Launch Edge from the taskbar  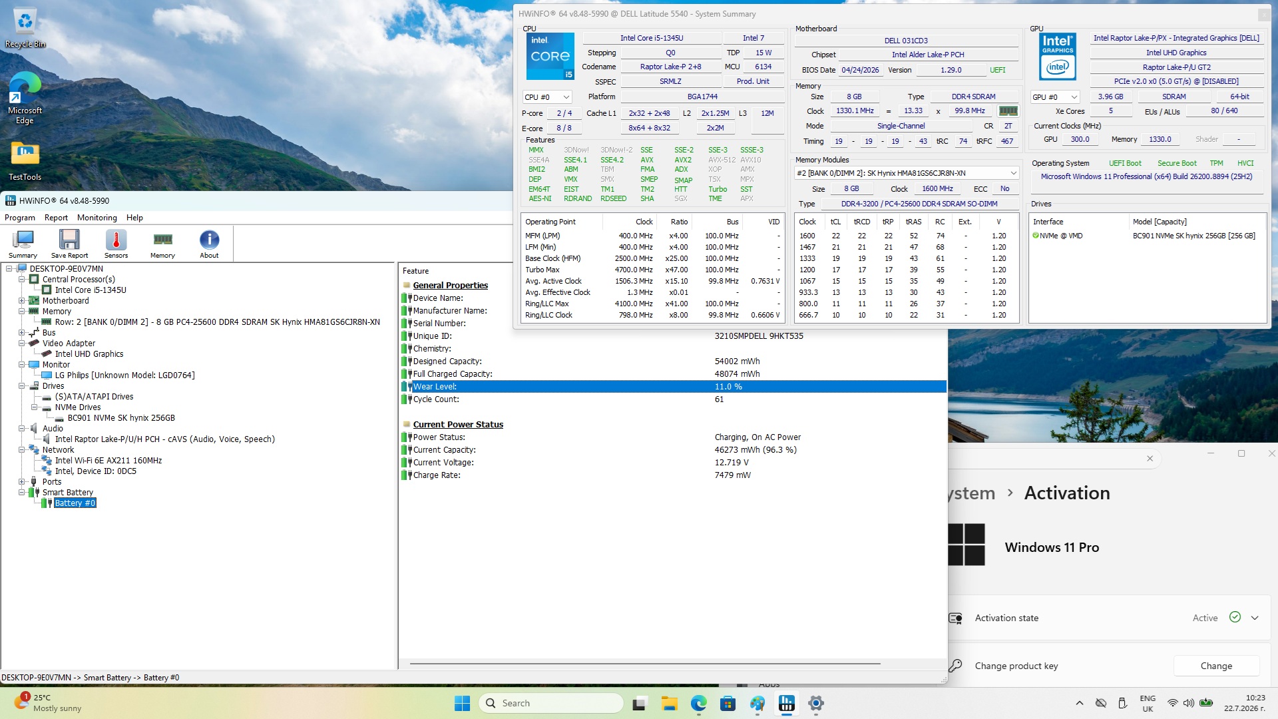pyautogui.click(x=698, y=703)
